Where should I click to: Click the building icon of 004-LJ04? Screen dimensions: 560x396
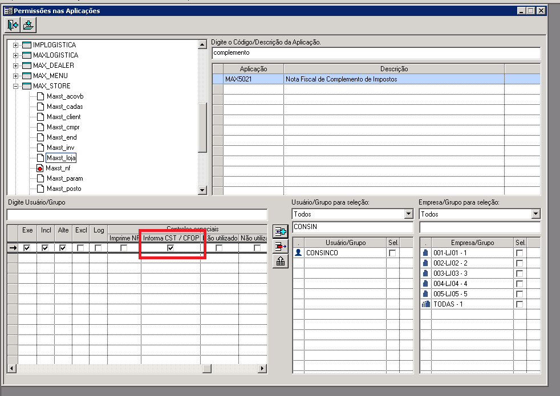click(x=425, y=284)
